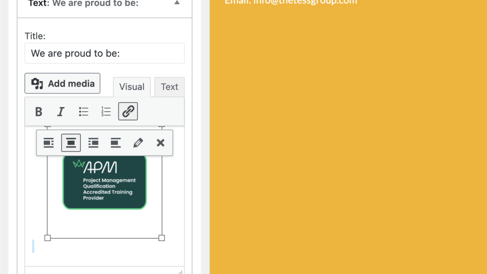Click the insert/edit link icon
This screenshot has width=487, height=274.
coord(128,112)
